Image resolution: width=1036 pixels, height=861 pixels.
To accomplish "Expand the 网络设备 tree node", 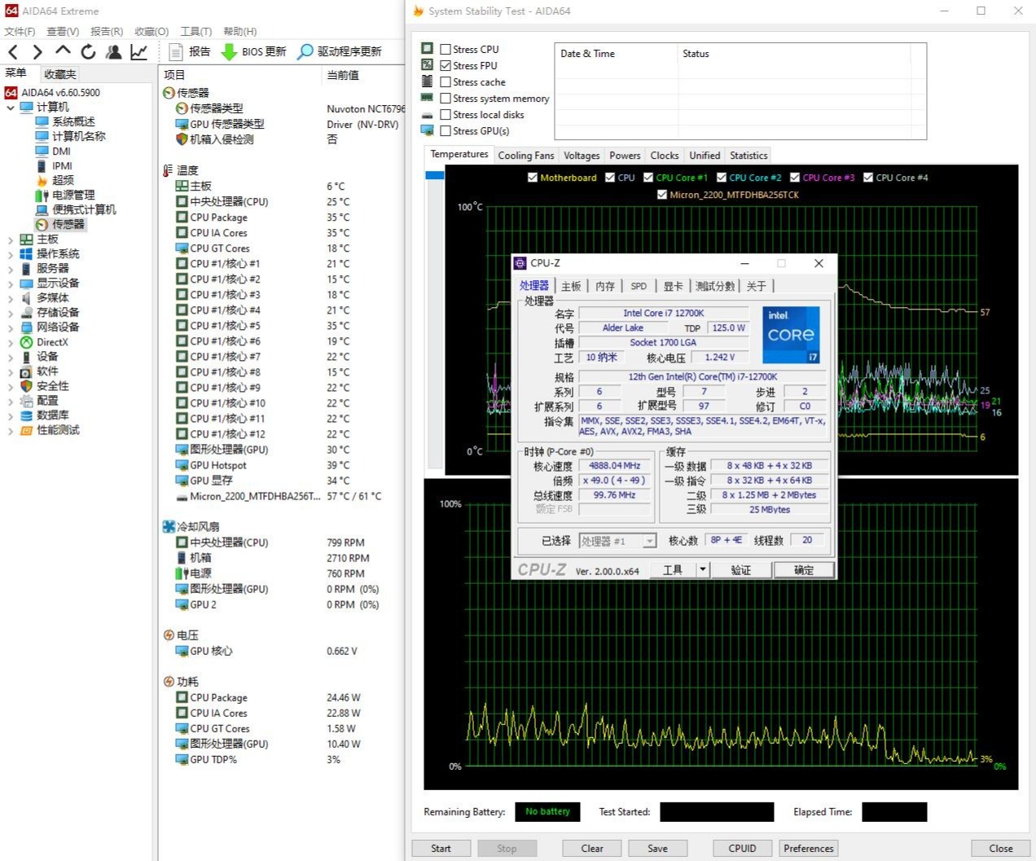I will point(10,327).
